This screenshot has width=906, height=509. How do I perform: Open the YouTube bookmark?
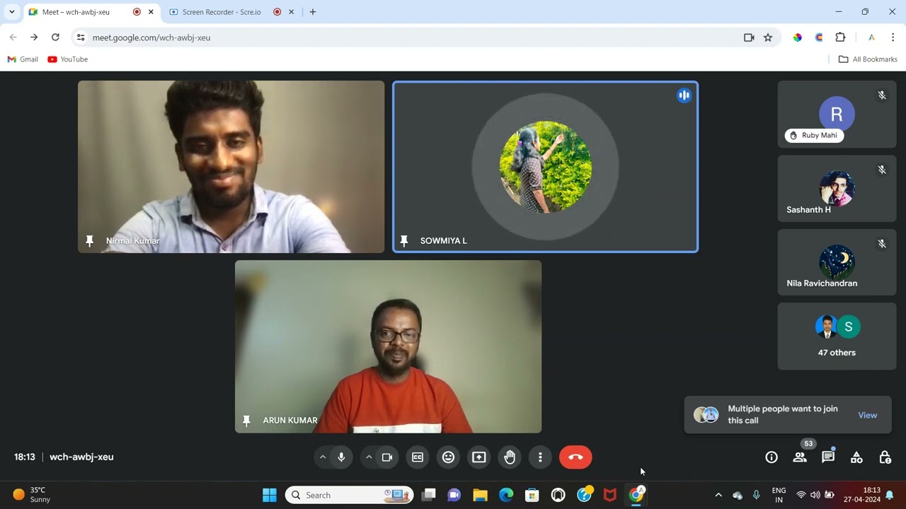pos(68,59)
